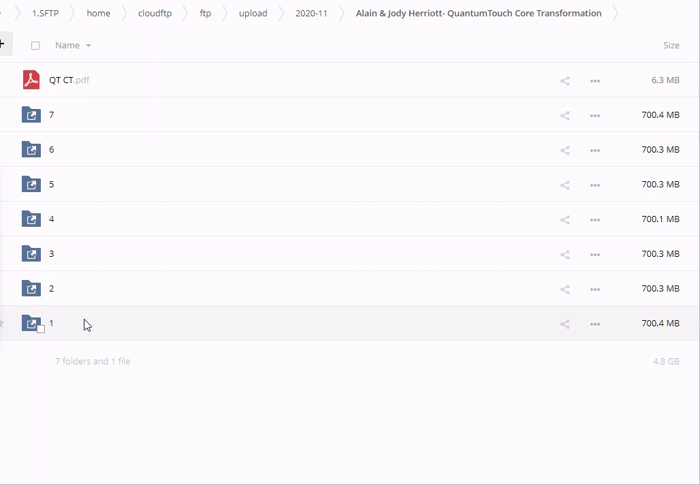This screenshot has width=700, height=485.
Task: Favorite folder 1 with the star
Action: coord(2,324)
